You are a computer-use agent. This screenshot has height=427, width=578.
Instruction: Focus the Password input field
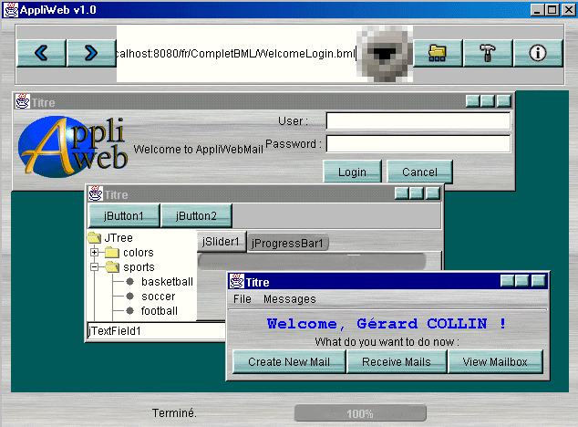[418, 143]
